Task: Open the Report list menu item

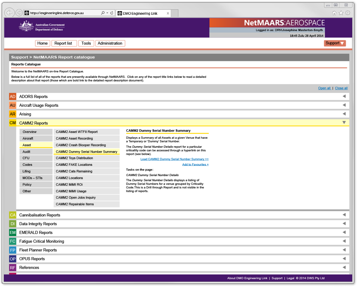Action: [64, 43]
